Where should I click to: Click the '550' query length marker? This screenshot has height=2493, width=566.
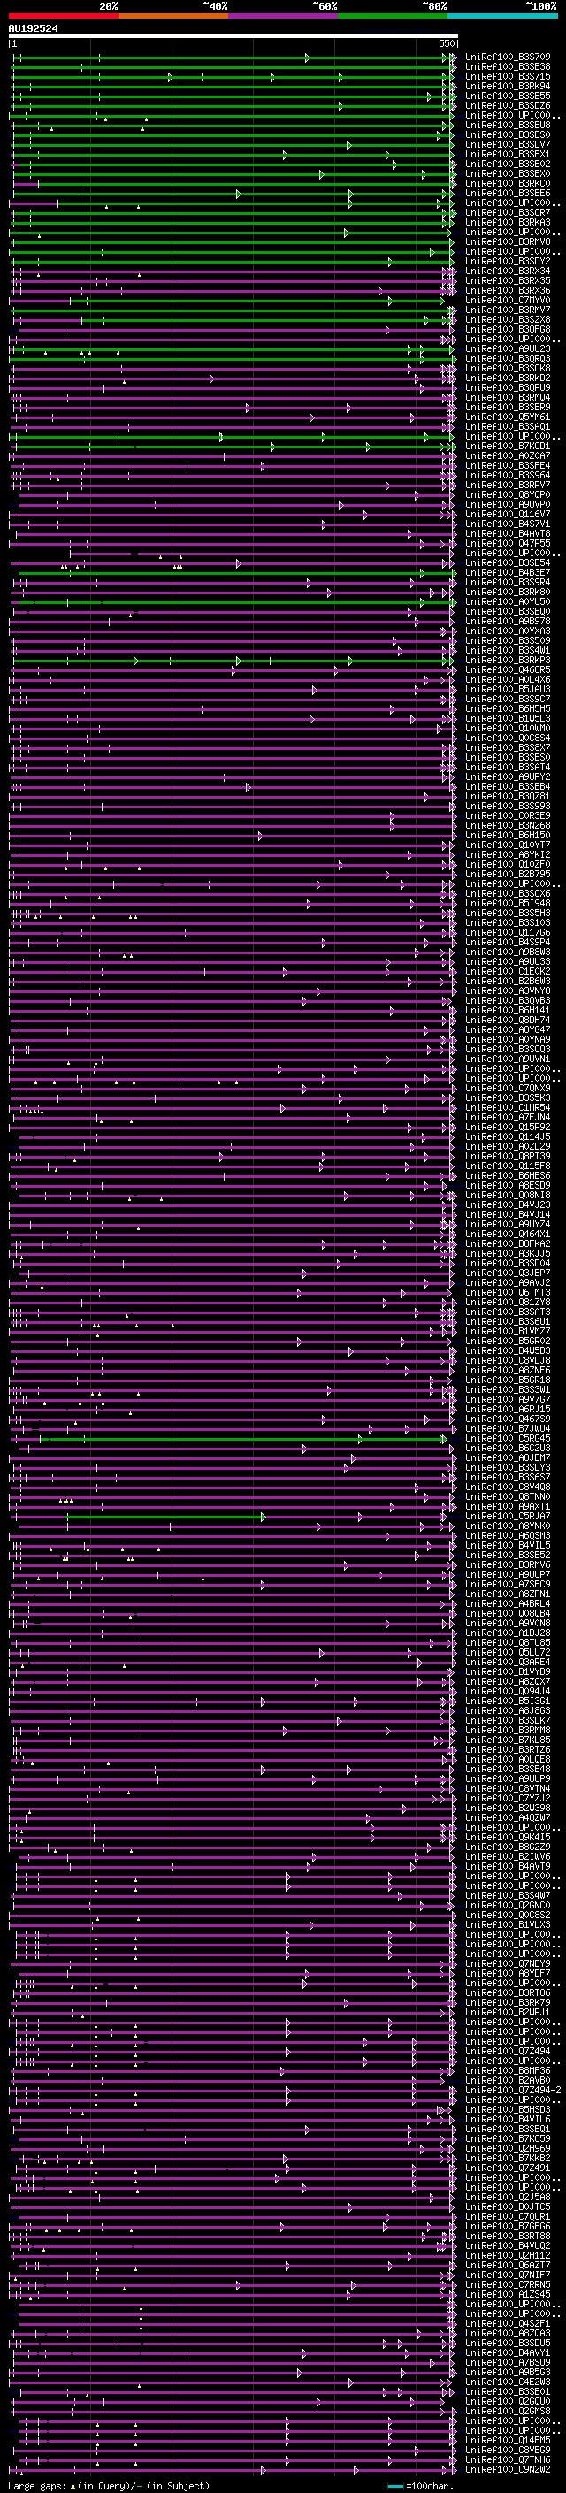446,44
